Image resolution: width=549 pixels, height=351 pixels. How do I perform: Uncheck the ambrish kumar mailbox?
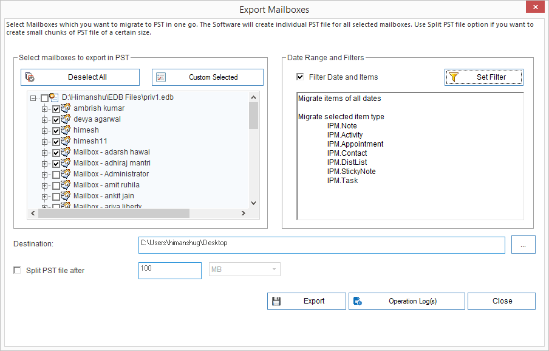[56, 109]
